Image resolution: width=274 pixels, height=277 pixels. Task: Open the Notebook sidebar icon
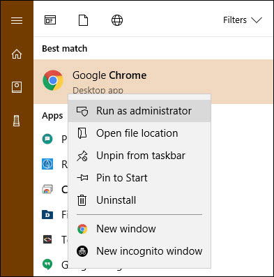tap(17, 87)
